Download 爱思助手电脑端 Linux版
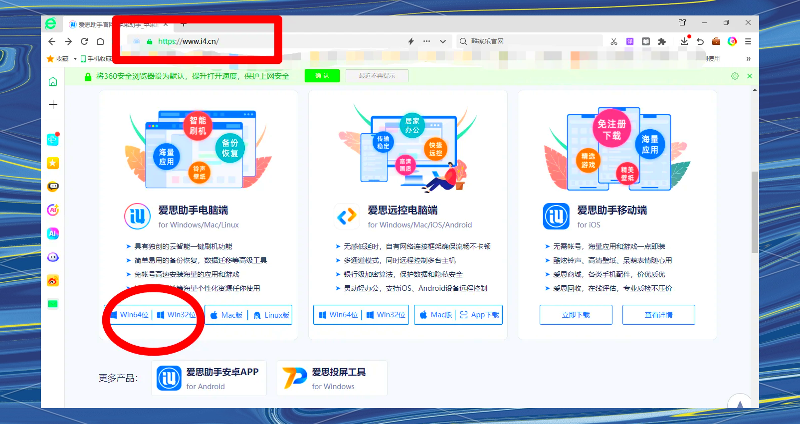The width and height of the screenshot is (800, 424). [271, 315]
